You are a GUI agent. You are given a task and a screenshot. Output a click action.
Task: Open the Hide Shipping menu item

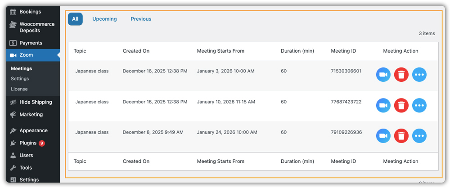tap(36, 102)
